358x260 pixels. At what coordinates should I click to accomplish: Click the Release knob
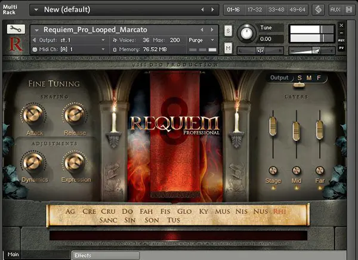pyautogui.click(x=75, y=114)
